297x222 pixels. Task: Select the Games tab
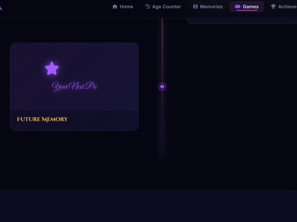pyautogui.click(x=247, y=7)
